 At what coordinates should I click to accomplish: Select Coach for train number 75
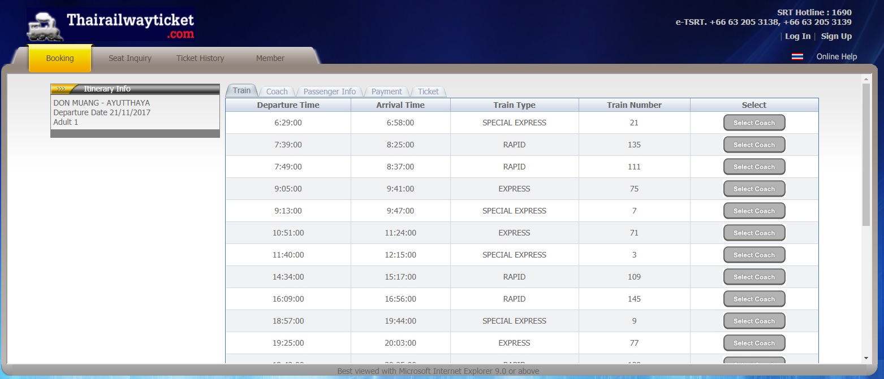click(x=754, y=189)
